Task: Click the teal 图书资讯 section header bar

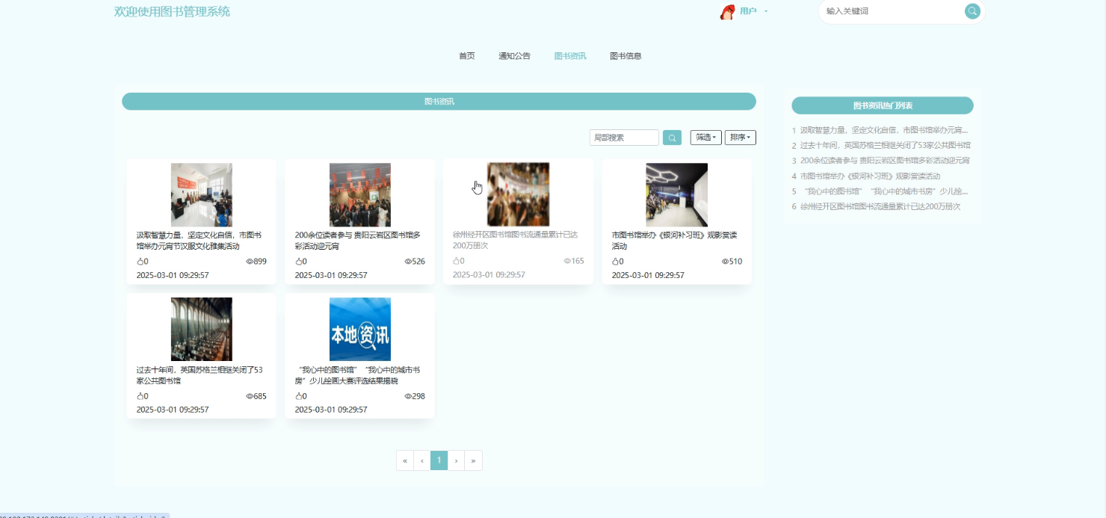Action: tap(439, 102)
